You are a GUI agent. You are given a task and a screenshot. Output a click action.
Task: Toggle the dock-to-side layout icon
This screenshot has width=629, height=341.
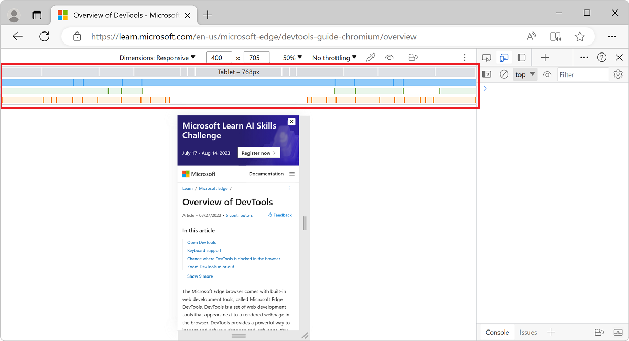click(x=520, y=57)
